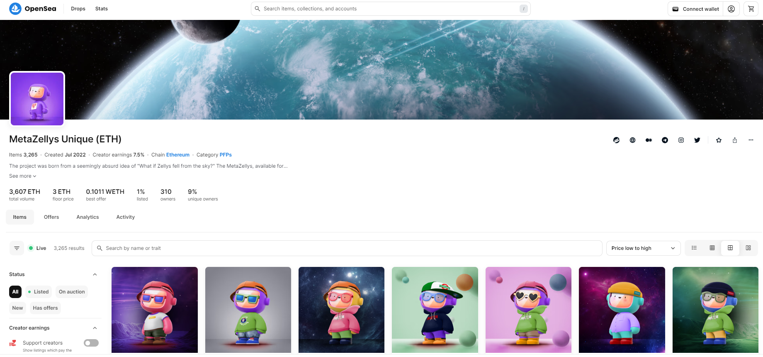Click the Support creators heart icon
Viewport: 763px width, 357px height.
coord(13,343)
